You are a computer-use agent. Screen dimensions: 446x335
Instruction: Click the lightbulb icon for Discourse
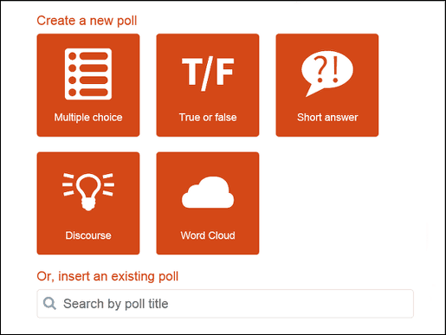click(x=88, y=191)
